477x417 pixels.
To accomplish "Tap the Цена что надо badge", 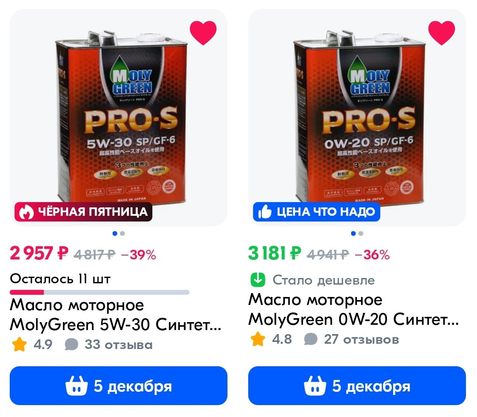I will (316, 211).
